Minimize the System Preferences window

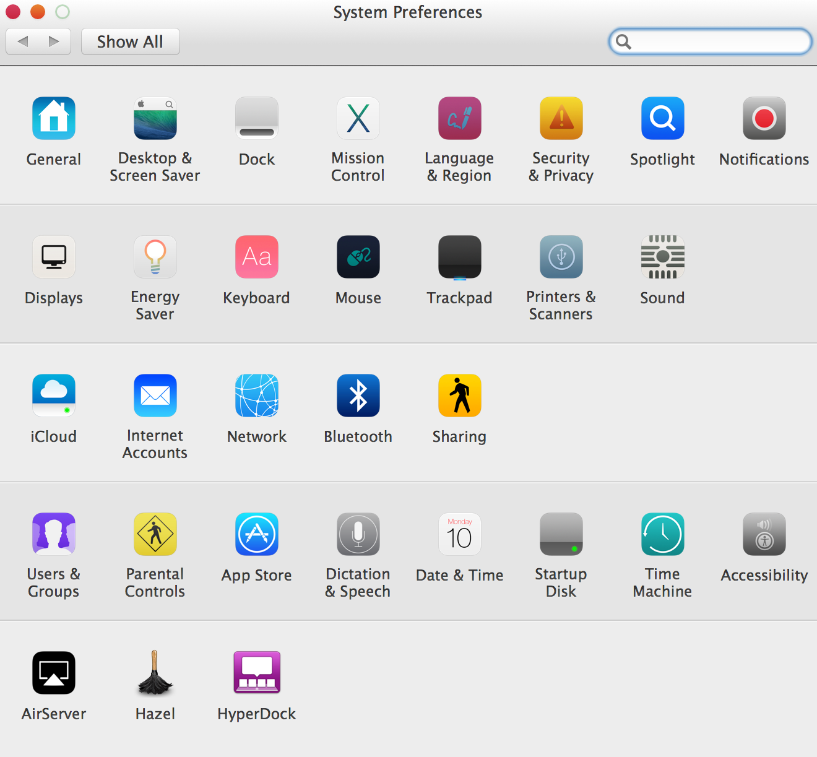click(38, 12)
